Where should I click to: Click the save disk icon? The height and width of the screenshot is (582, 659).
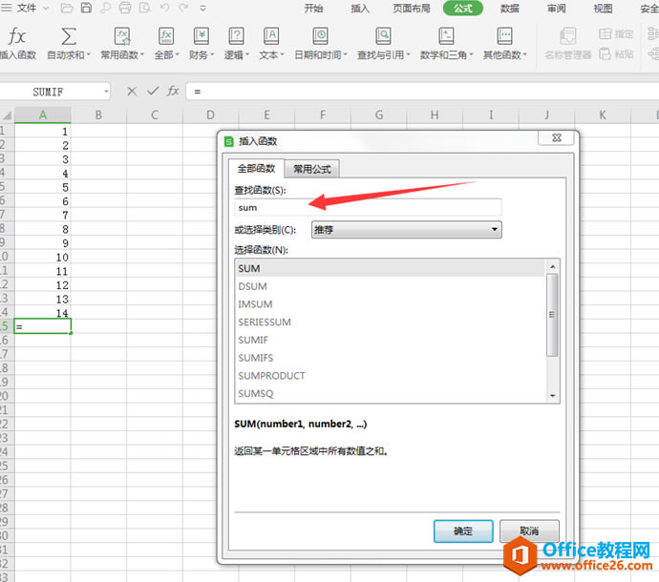(x=86, y=8)
